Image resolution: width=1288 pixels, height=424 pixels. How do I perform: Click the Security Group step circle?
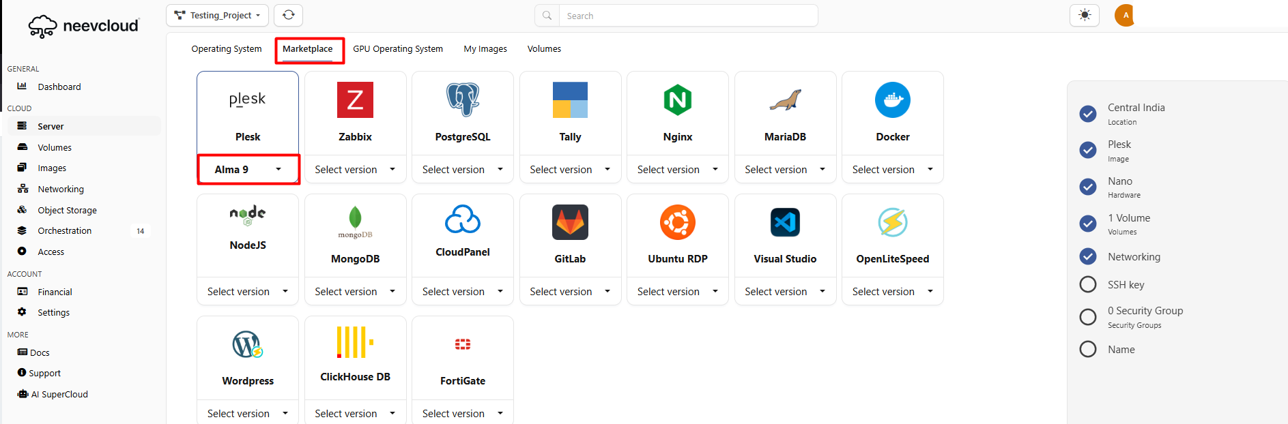click(1088, 317)
